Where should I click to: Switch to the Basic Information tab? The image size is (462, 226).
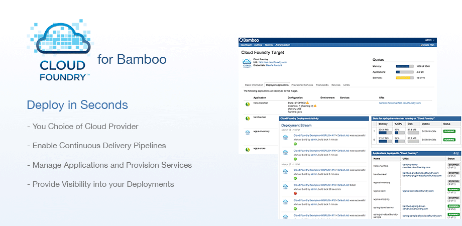click(x=254, y=85)
